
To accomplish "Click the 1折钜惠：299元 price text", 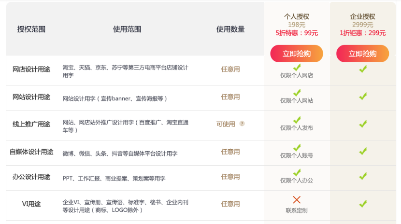I will [363, 33].
